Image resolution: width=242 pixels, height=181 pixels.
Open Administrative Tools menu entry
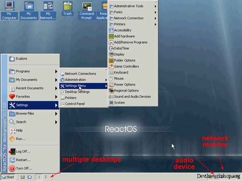pyautogui.click(x=133, y=6)
